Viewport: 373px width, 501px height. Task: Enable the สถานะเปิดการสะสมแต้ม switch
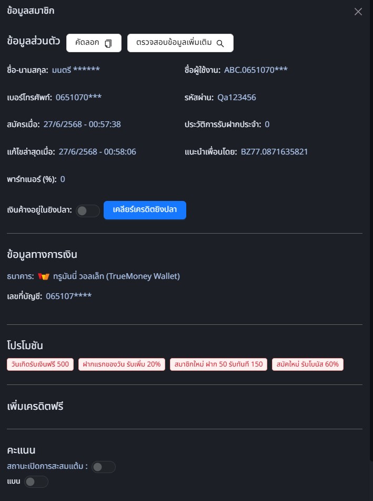103,467
